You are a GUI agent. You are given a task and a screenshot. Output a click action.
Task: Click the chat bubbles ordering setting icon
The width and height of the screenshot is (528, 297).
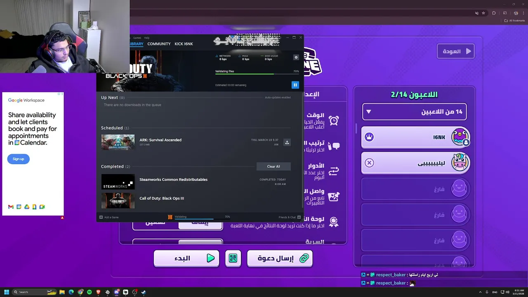point(333,145)
